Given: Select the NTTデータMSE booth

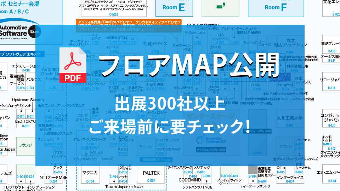Looking at the screenshot, I should coord(53,177).
